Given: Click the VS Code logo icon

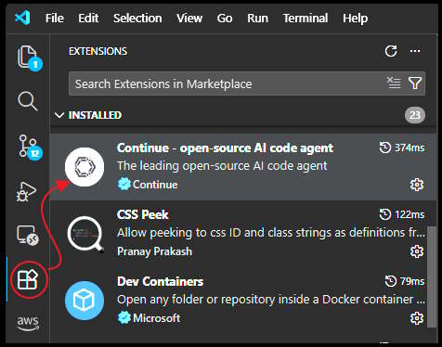Looking at the screenshot, I should [22, 18].
